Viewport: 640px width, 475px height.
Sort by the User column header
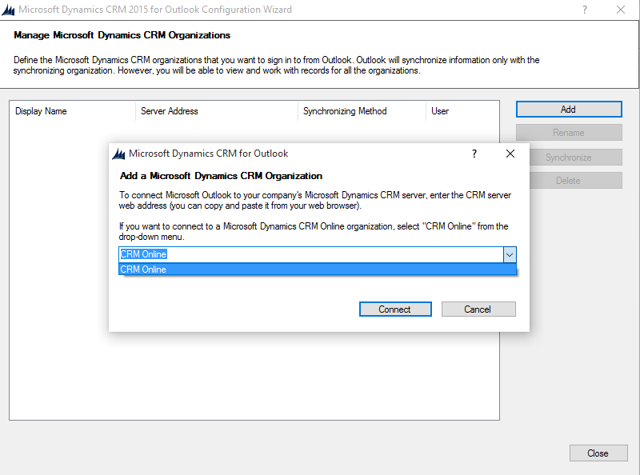pyautogui.click(x=463, y=111)
